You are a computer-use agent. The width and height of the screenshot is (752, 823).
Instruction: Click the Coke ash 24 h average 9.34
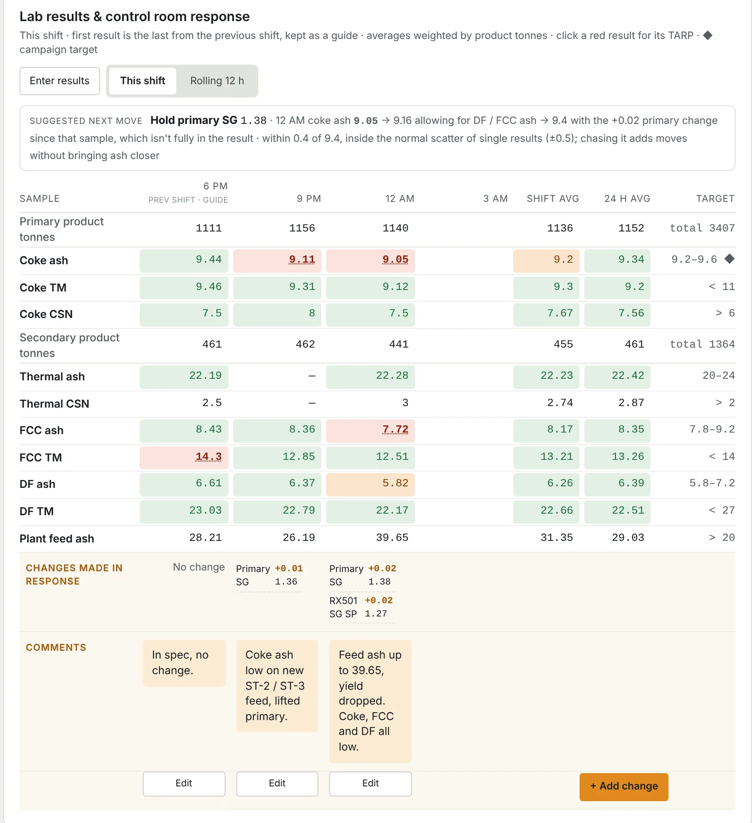617,260
